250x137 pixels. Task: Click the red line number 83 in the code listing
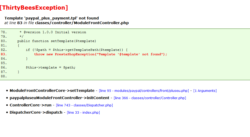pos(4,54)
